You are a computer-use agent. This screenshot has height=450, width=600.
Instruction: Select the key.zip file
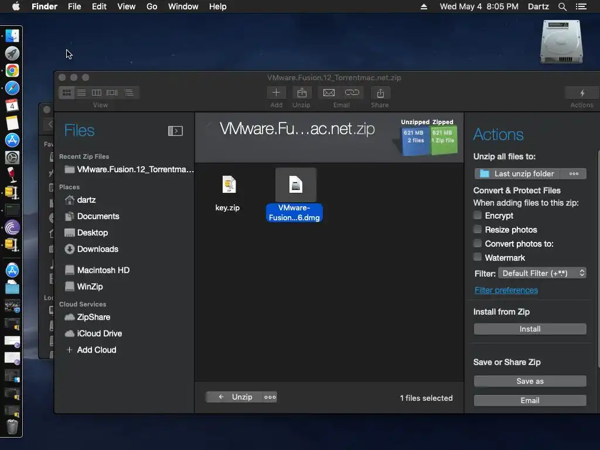pyautogui.click(x=228, y=193)
